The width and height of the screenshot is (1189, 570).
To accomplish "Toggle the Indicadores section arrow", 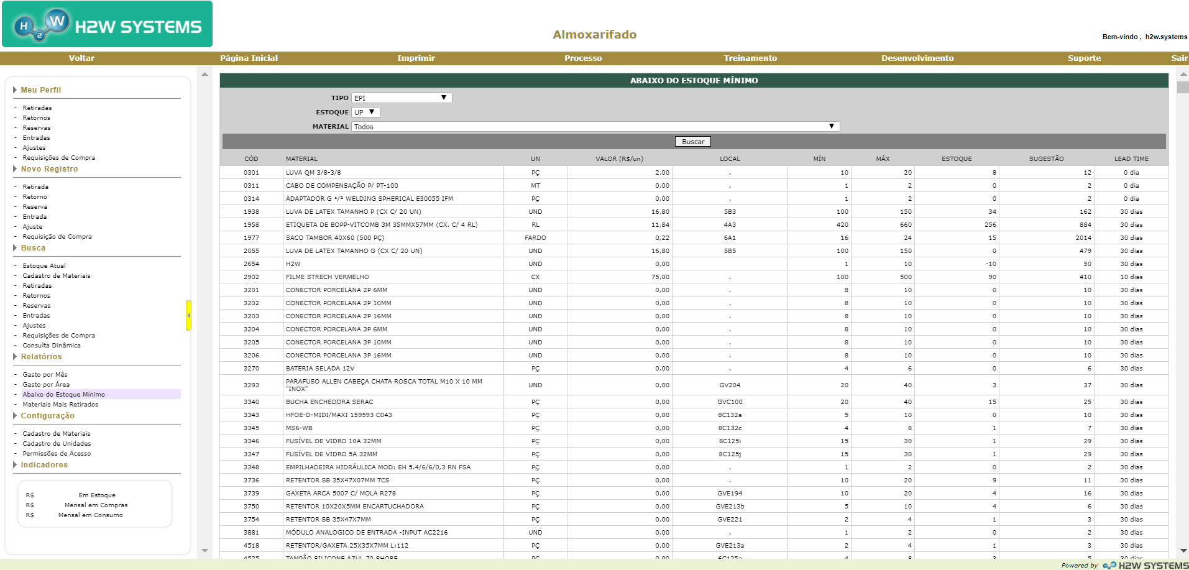I will 15,465.
